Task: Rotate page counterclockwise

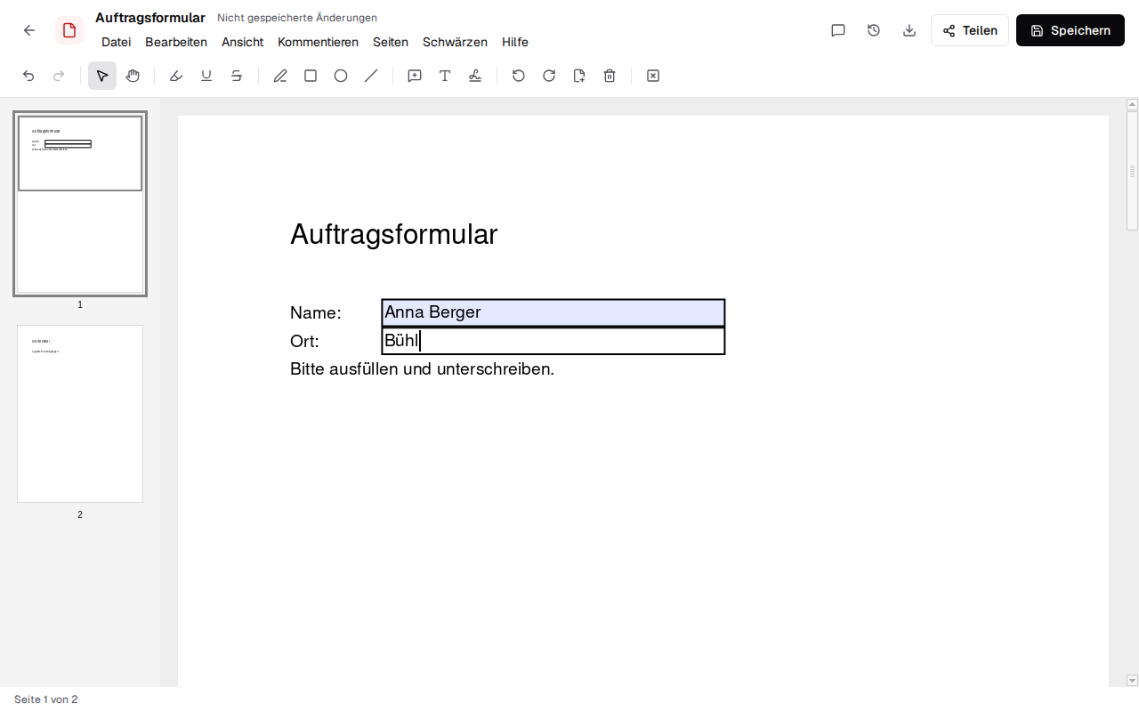Action: click(x=519, y=76)
